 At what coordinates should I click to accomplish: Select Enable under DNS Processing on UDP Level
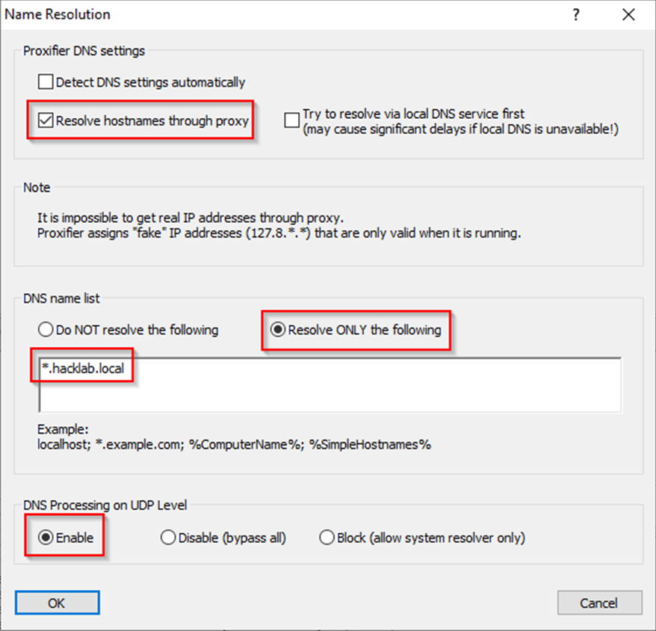click(x=46, y=538)
